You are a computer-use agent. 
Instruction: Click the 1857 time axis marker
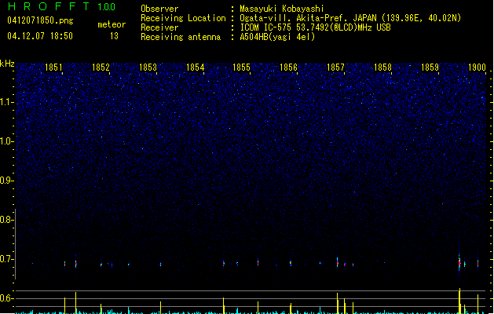pos(335,68)
